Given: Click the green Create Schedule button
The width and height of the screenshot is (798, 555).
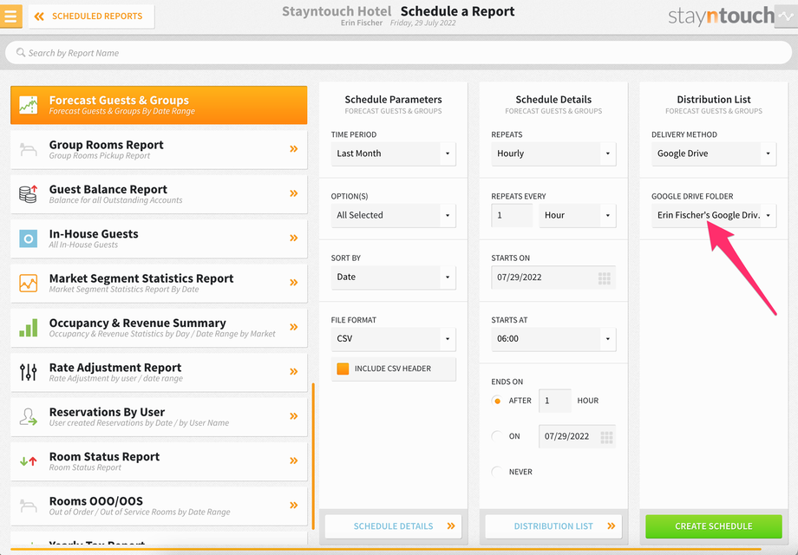Looking at the screenshot, I should click(x=714, y=526).
